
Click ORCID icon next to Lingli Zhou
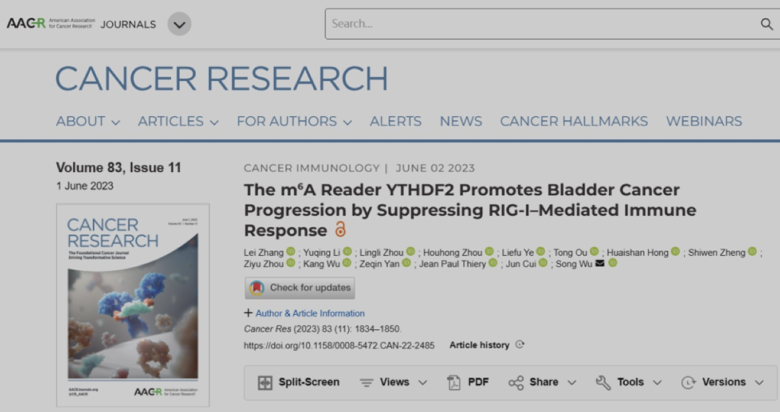pyautogui.click(x=411, y=252)
